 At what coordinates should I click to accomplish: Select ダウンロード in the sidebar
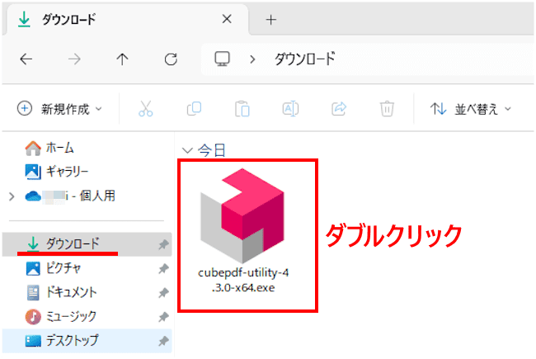coord(87,244)
